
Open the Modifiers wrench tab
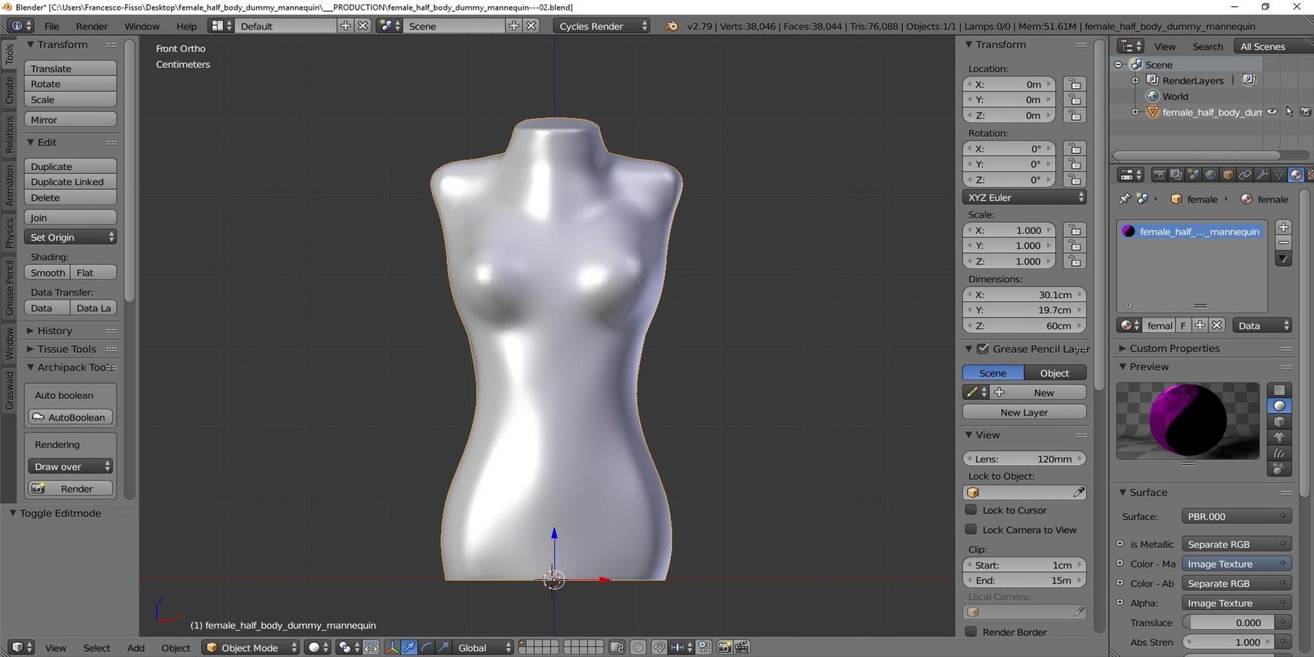point(1262,175)
